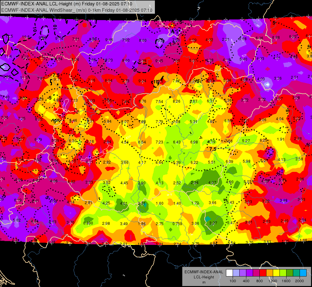This screenshot has height=287, width=312.
Task: Click the light blue legend swatch
Action: click(236, 273)
